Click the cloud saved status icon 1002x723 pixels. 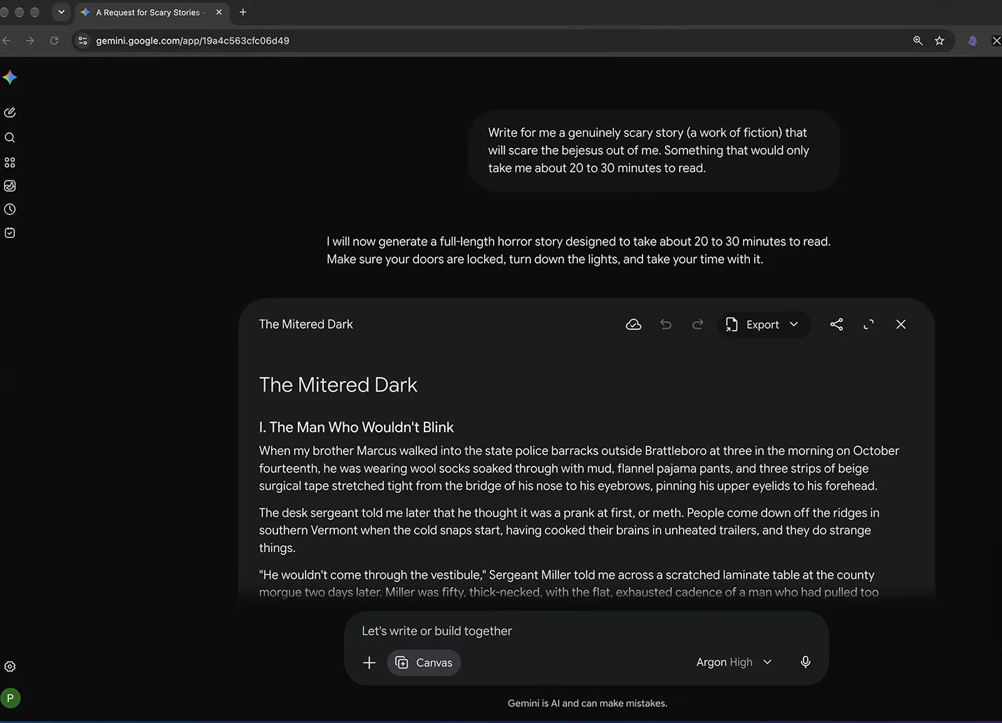633,325
